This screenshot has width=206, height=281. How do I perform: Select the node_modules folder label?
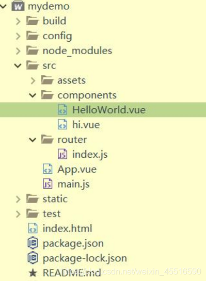click(77, 51)
